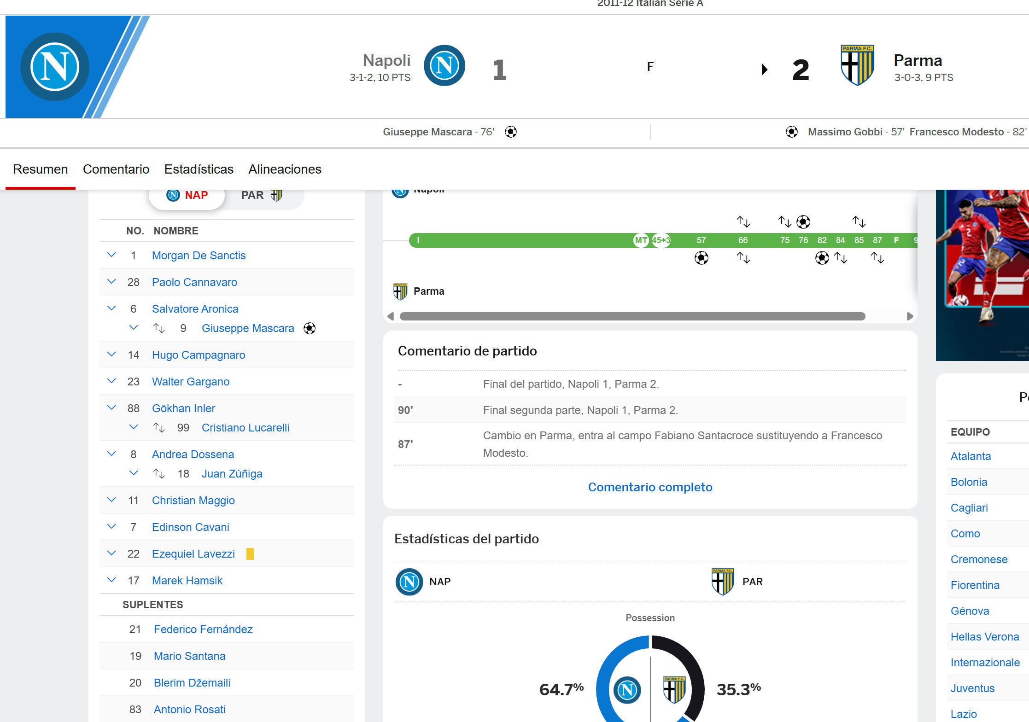Open the Internazionale team link
Screen dimensions: 1029x722
point(985,663)
